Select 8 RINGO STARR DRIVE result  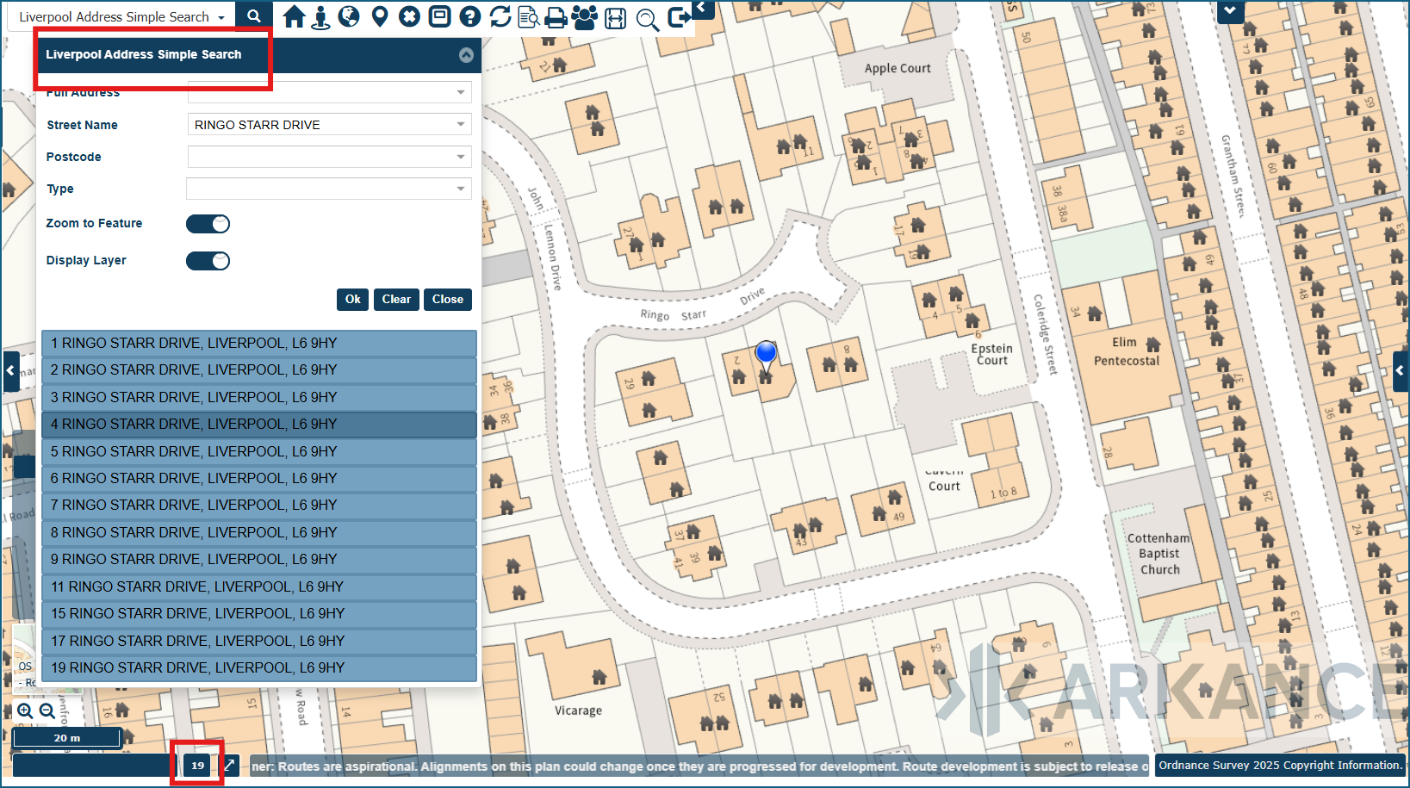[x=259, y=532]
